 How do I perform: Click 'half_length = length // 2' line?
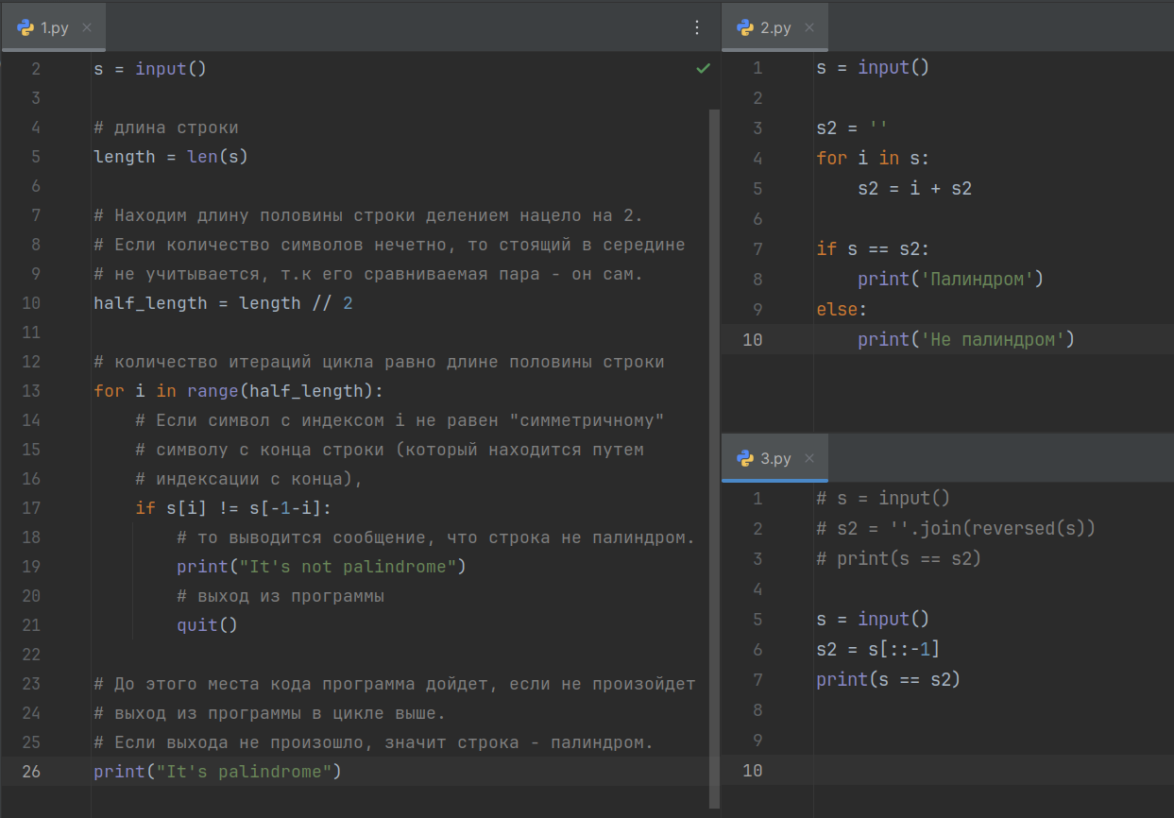pyautogui.click(x=223, y=302)
